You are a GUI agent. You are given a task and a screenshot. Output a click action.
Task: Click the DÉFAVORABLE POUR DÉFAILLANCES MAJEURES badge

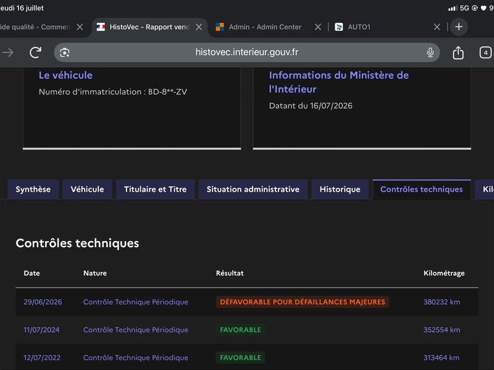[303, 302]
